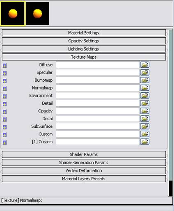This screenshot has height=211, width=174.
Task: Expand the [1] Custom plus sign
Action: point(5,142)
